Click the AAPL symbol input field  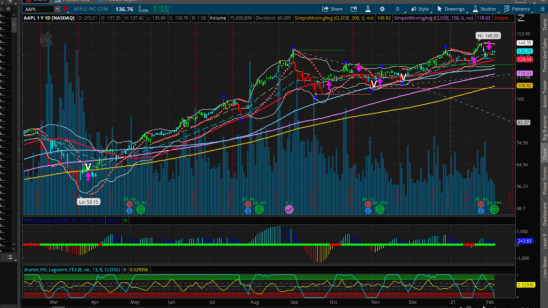[x=39, y=10]
